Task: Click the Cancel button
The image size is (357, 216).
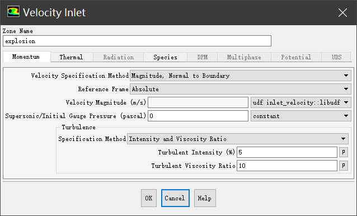Action: (175, 198)
